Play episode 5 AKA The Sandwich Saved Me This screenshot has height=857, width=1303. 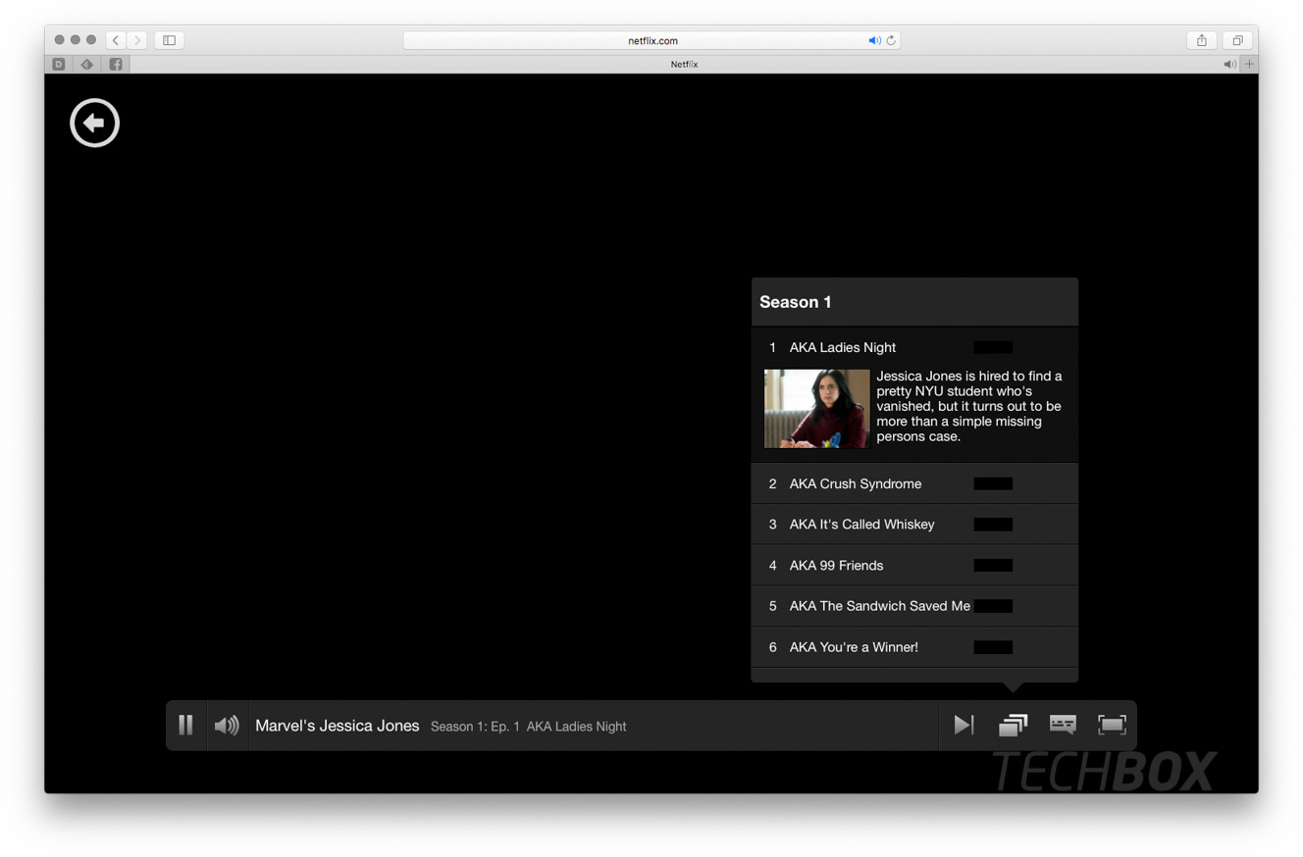[x=914, y=606]
